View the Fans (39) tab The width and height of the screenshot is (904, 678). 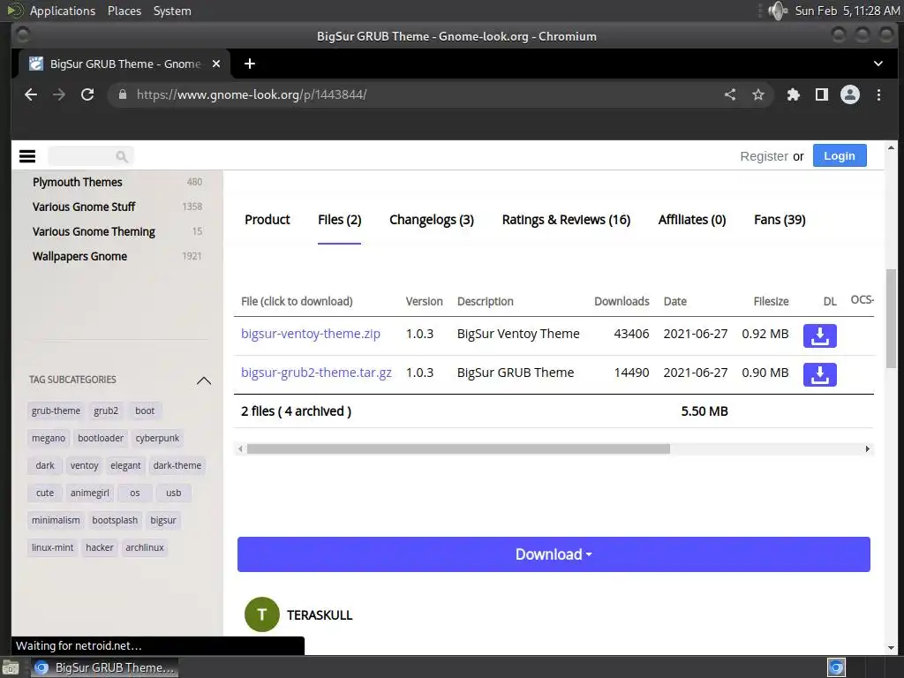click(780, 220)
